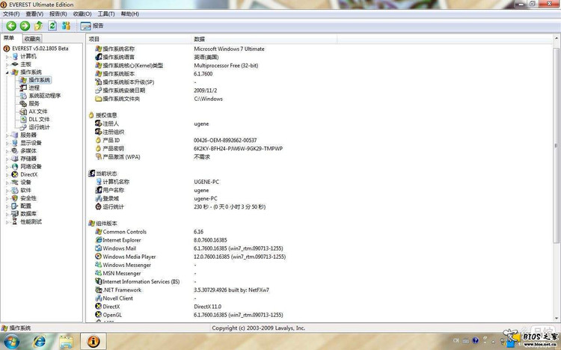
Task: Expand the DirectX tree node arrow
Action: [x=7, y=175]
